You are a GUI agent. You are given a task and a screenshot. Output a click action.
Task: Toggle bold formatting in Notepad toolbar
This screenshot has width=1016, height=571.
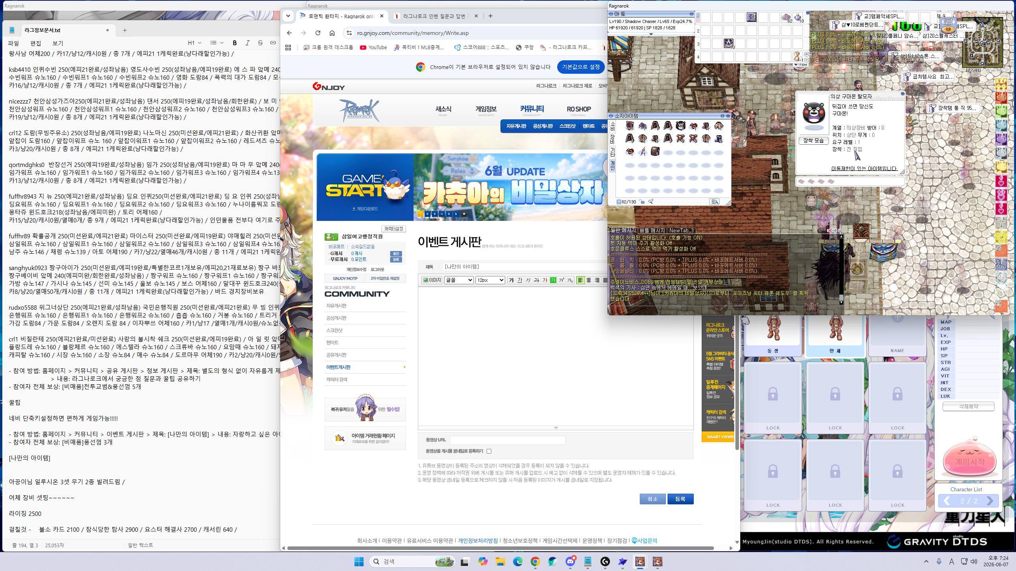(235, 43)
